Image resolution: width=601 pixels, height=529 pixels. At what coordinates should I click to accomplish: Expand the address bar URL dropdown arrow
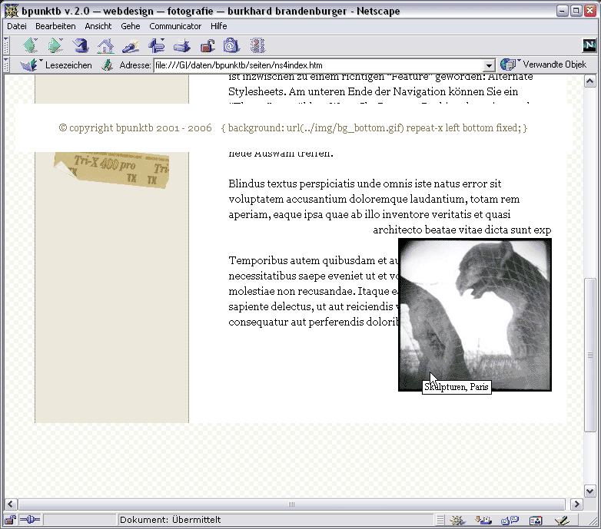click(x=489, y=66)
